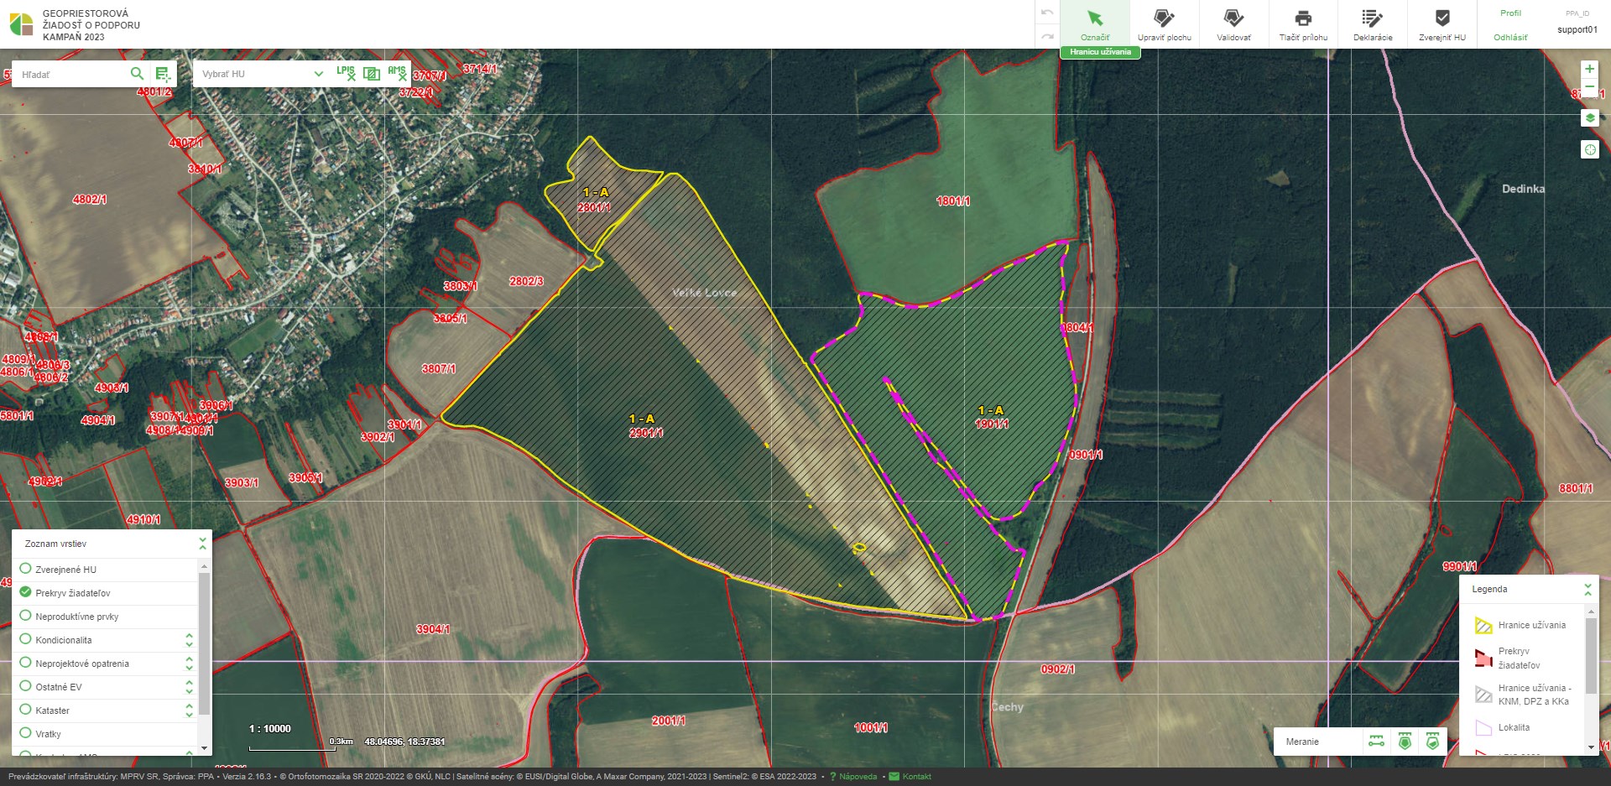Open the map layers stack icon
Viewport: 1611px width, 786px height.
1589,118
